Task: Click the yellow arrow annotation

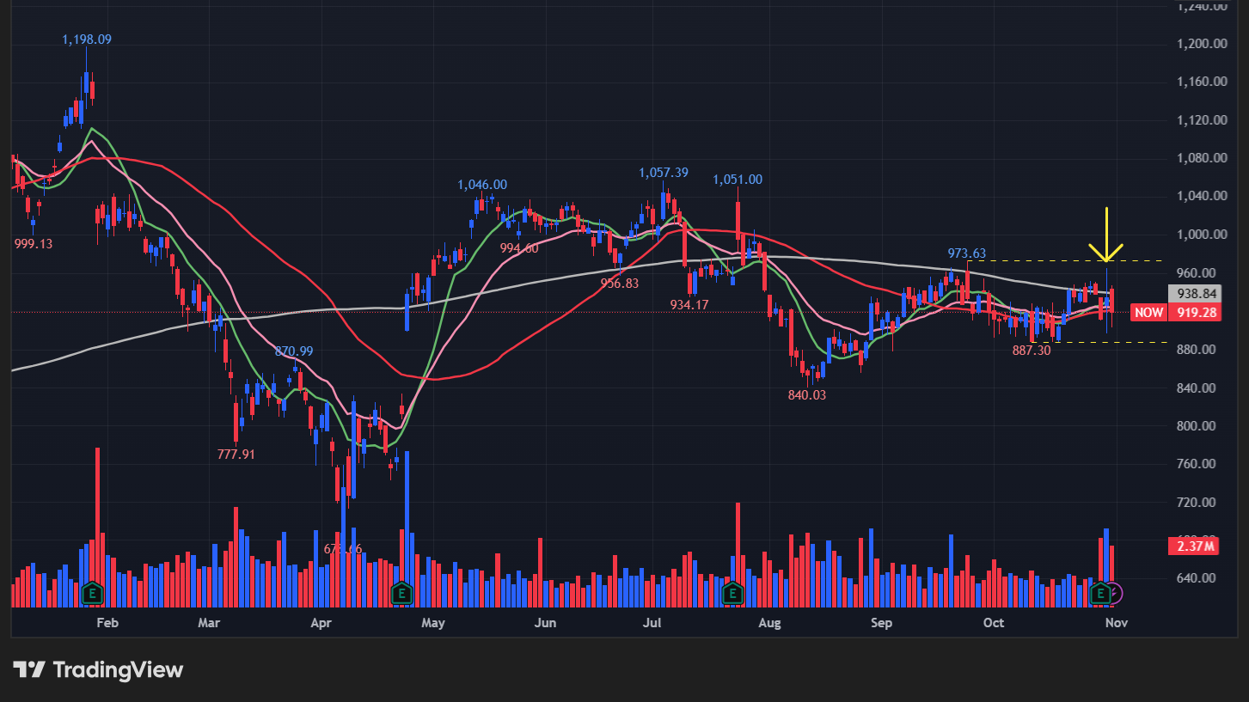Action: 1106,235
